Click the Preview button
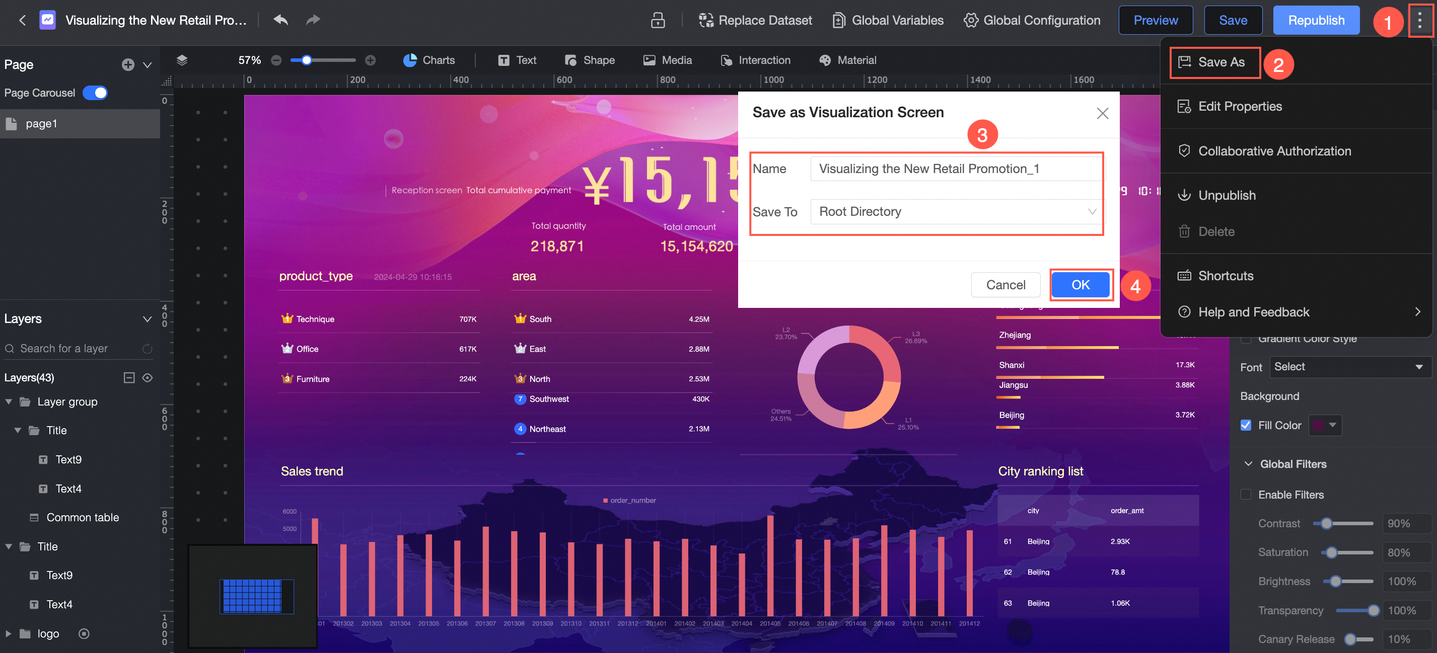Image resolution: width=1437 pixels, height=653 pixels. pyautogui.click(x=1156, y=20)
